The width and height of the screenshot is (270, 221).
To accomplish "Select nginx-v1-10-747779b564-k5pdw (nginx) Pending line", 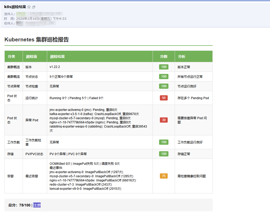I will point(90,122).
